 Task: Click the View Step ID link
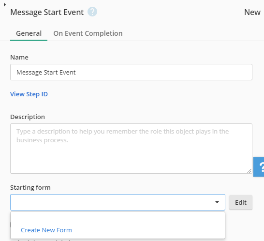[x=29, y=94]
